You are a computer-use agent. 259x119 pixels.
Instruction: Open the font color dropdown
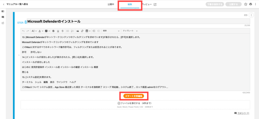pos(41,31)
